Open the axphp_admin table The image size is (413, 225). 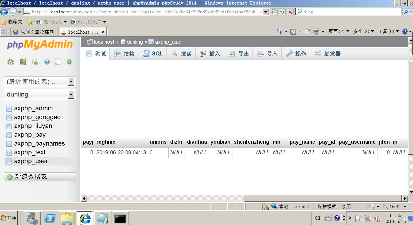pos(33,108)
